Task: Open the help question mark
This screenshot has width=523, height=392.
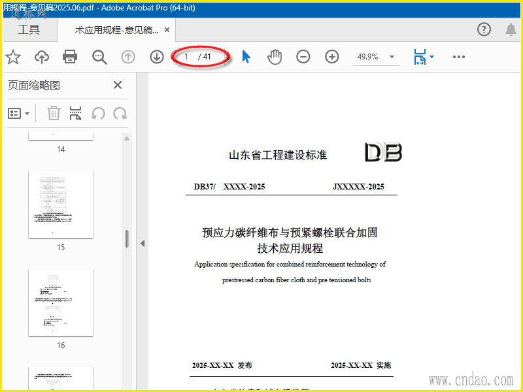Action: (x=484, y=29)
